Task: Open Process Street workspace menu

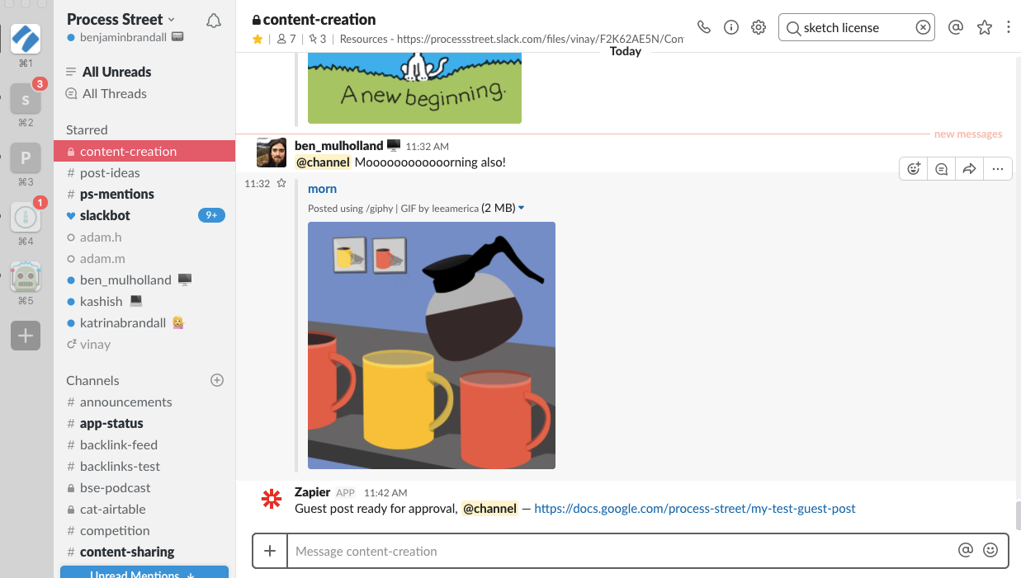Action: 121,19
